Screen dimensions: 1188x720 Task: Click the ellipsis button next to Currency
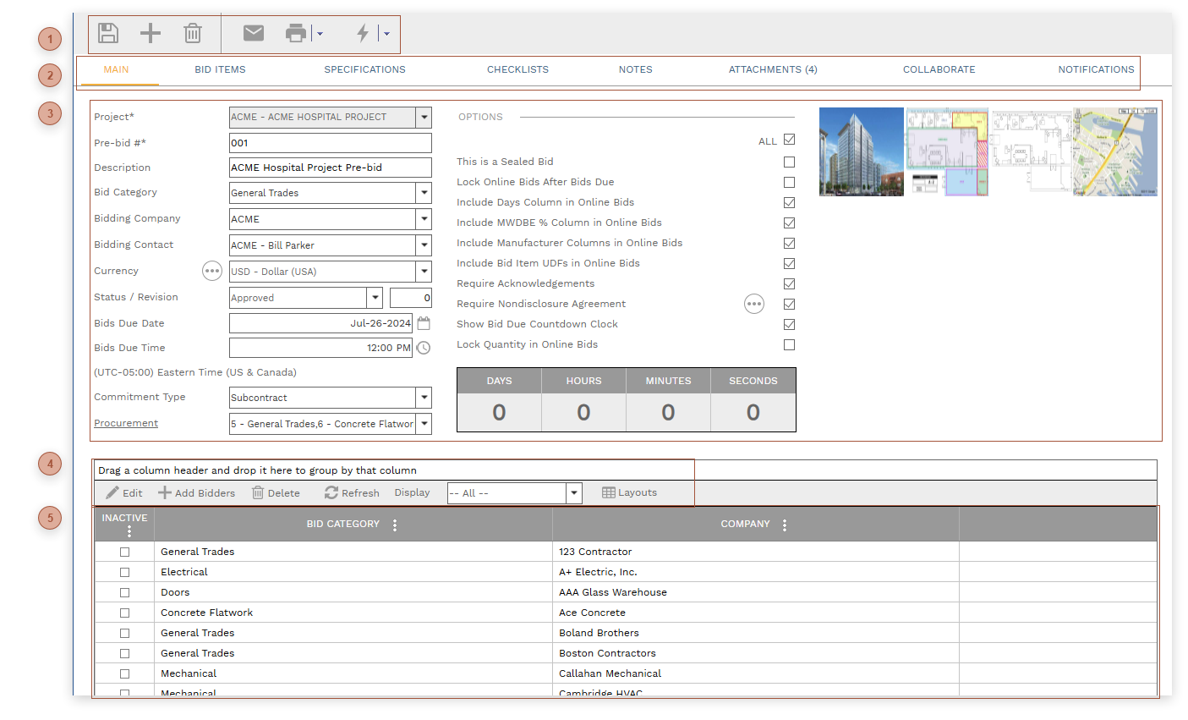point(212,271)
